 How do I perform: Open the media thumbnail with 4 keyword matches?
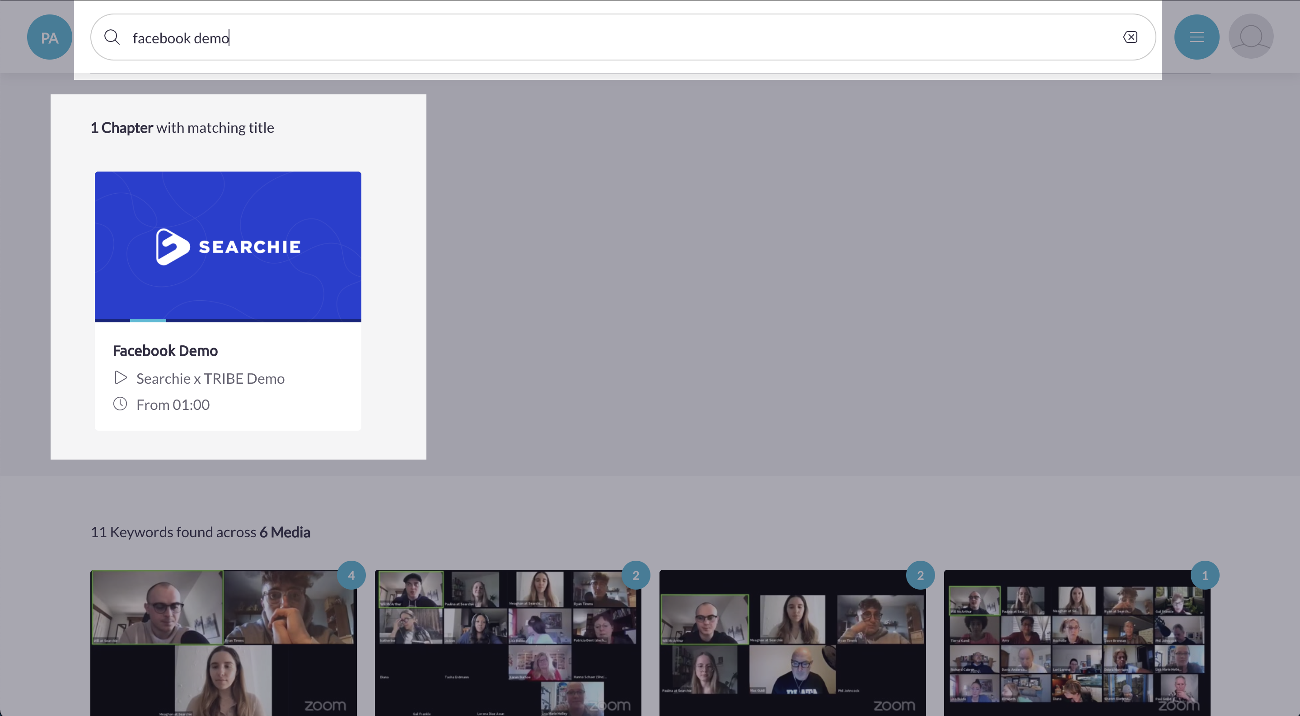coord(224,643)
